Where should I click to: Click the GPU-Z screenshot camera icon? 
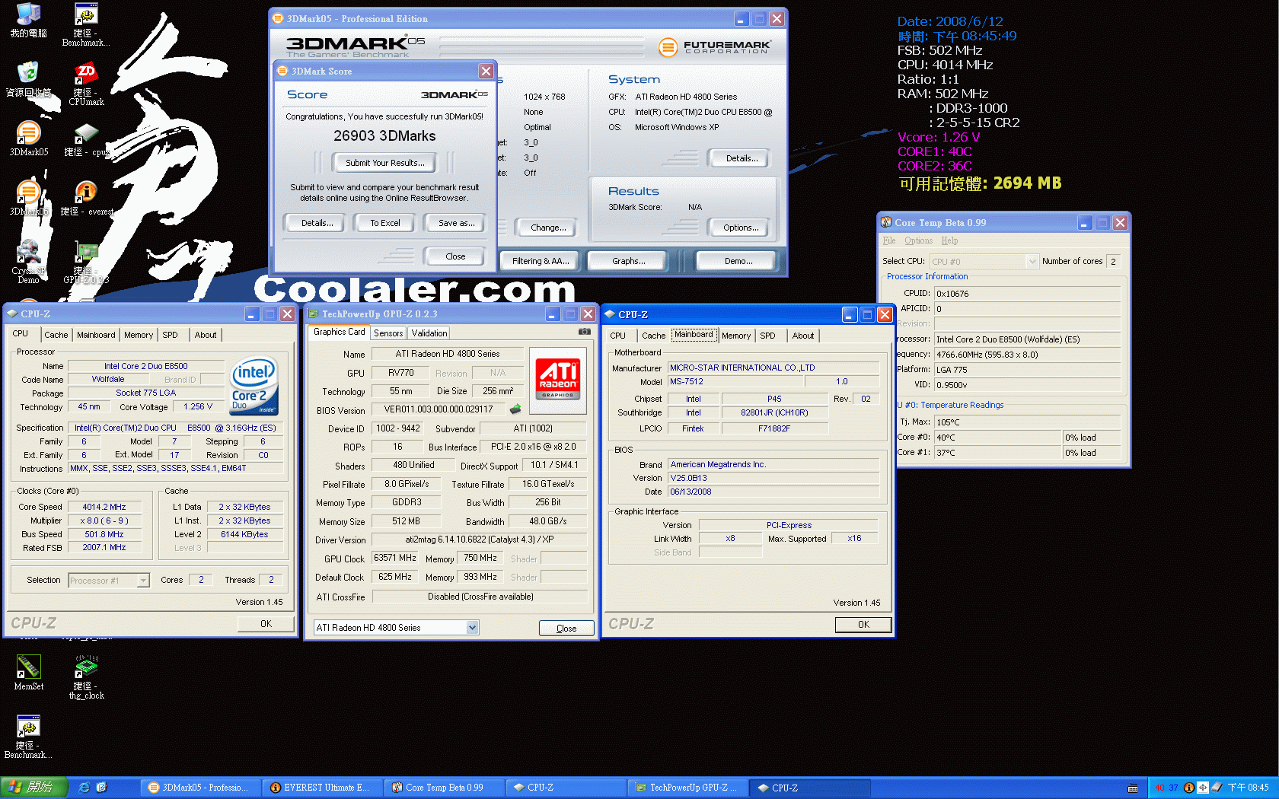[584, 332]
